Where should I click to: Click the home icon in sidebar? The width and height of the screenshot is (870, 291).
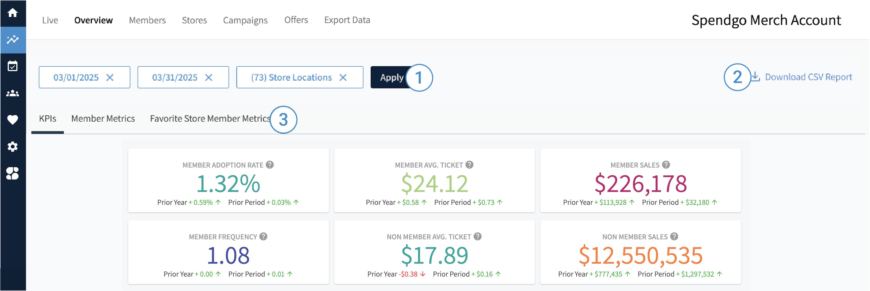point(13,13)
